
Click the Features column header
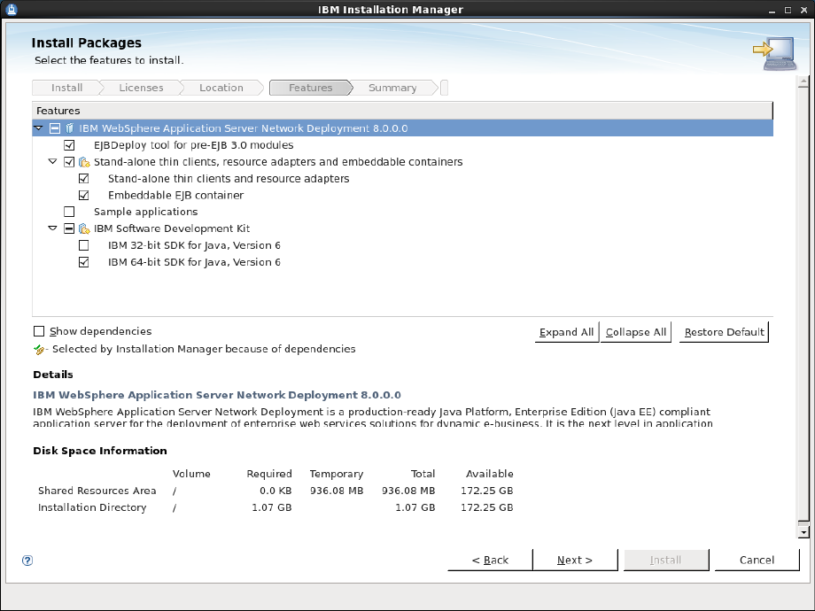[x=402, y=111]
